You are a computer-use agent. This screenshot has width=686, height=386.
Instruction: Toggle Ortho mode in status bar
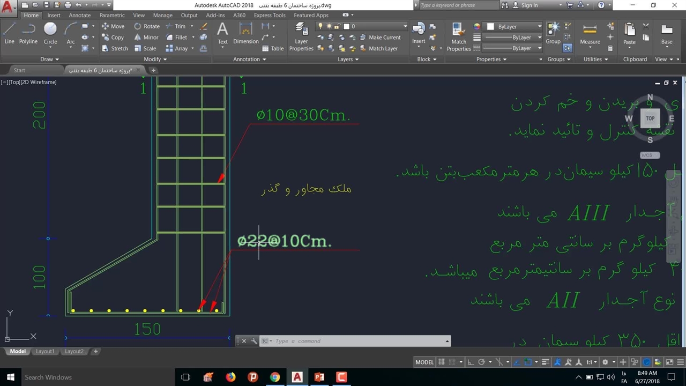(470, 362)
